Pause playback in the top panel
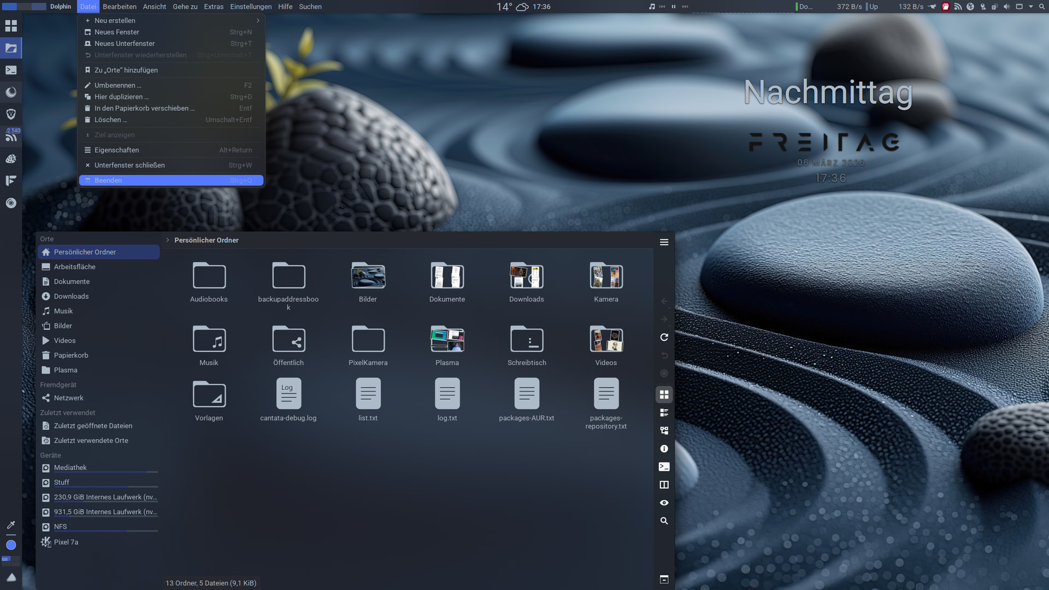This screenshot has width=1049, height=590. click(673, 7)
